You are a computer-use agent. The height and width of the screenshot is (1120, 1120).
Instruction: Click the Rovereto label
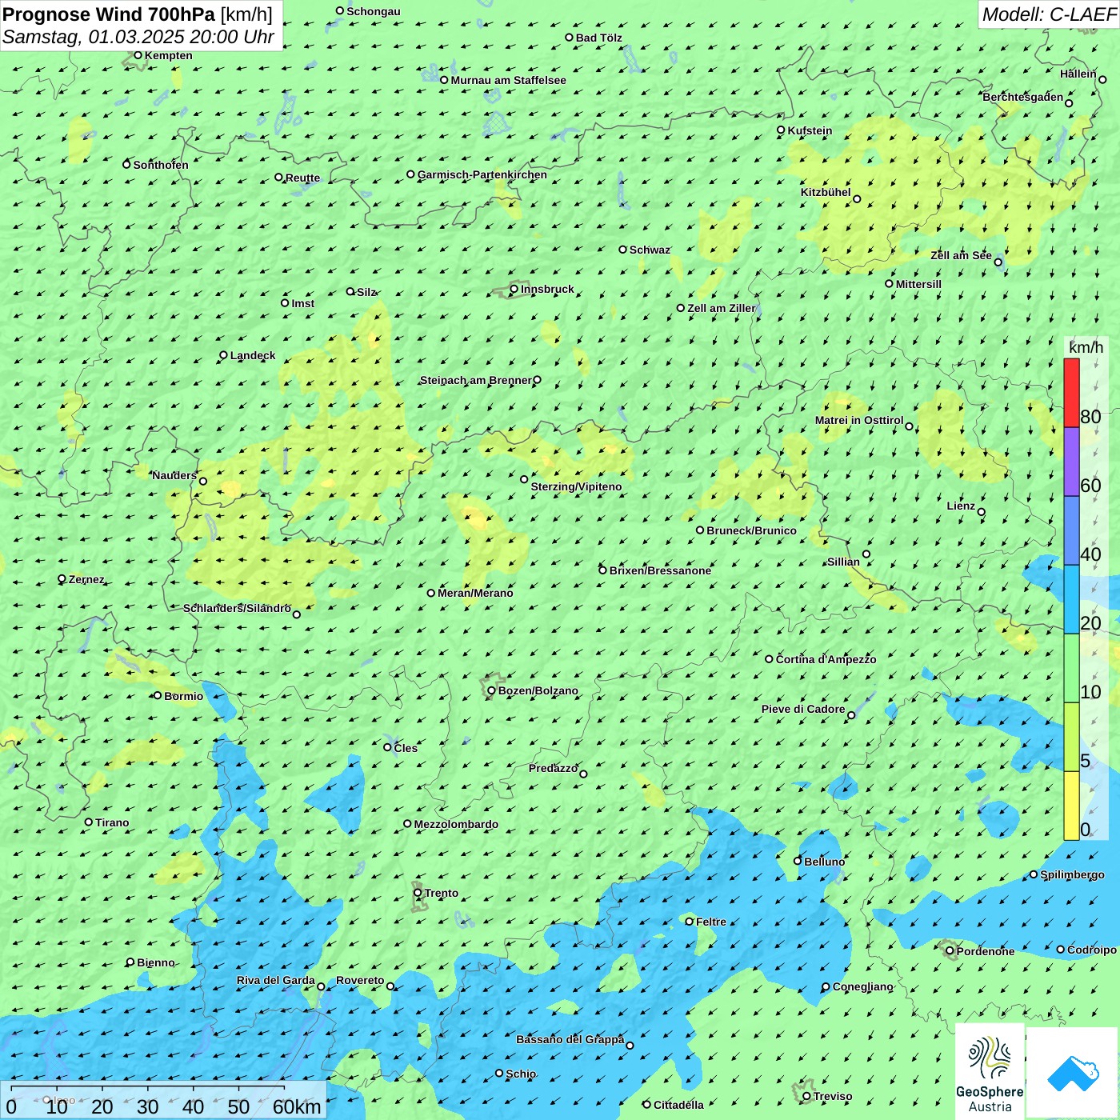pos(360,980)
